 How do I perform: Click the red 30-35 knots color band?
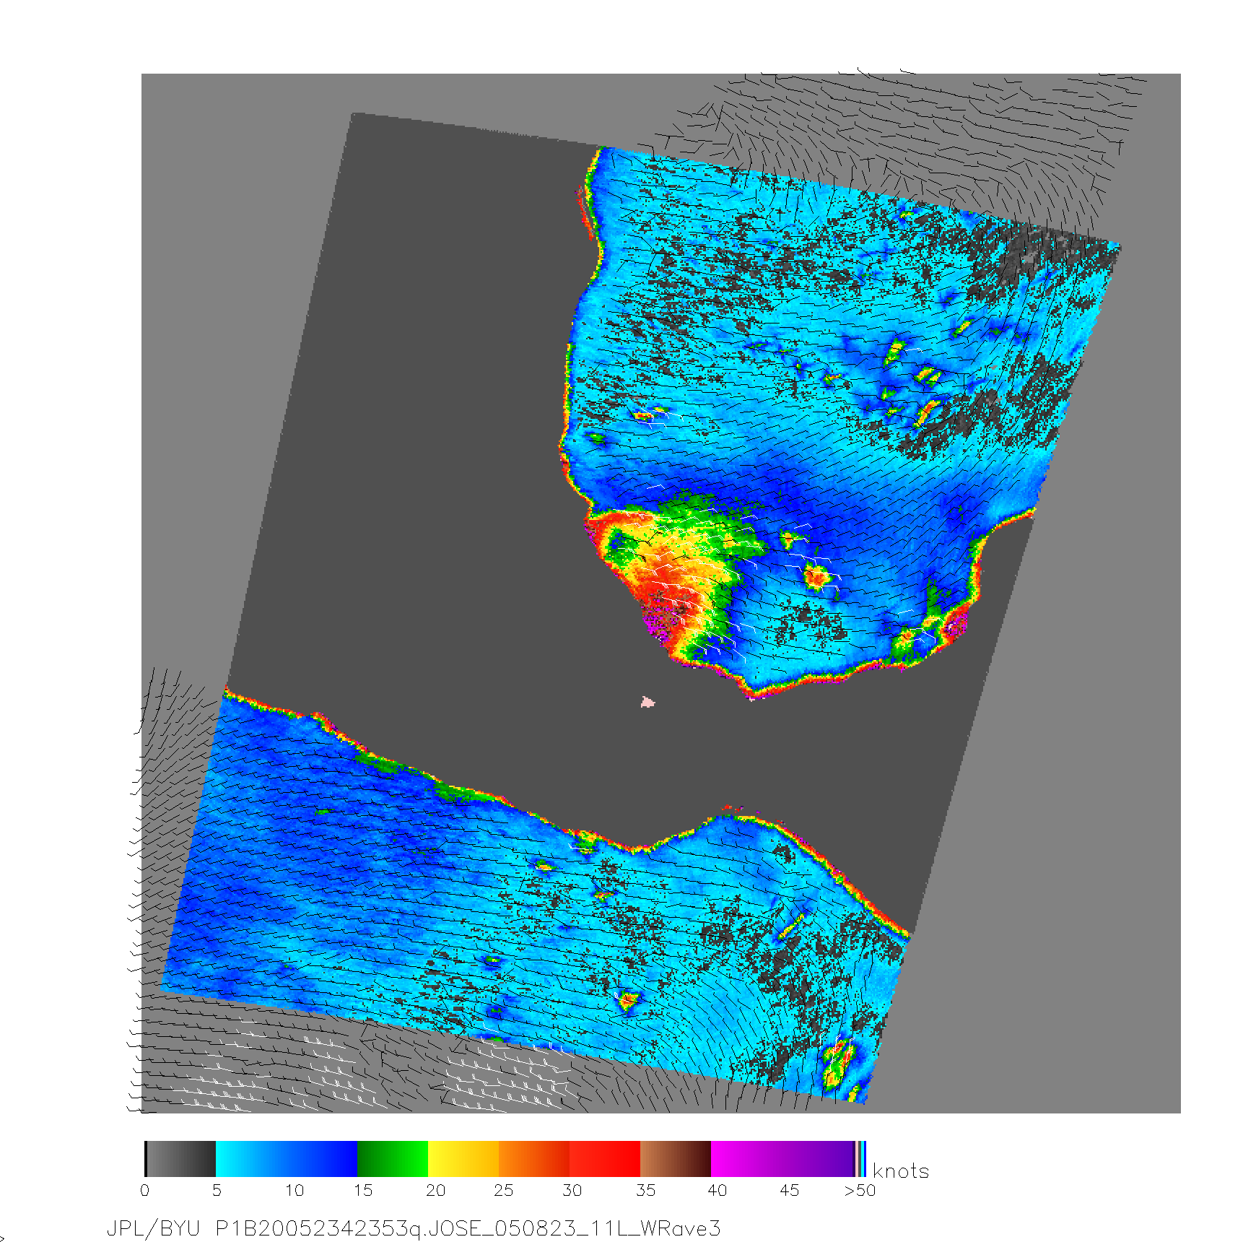click(605, 1159)
